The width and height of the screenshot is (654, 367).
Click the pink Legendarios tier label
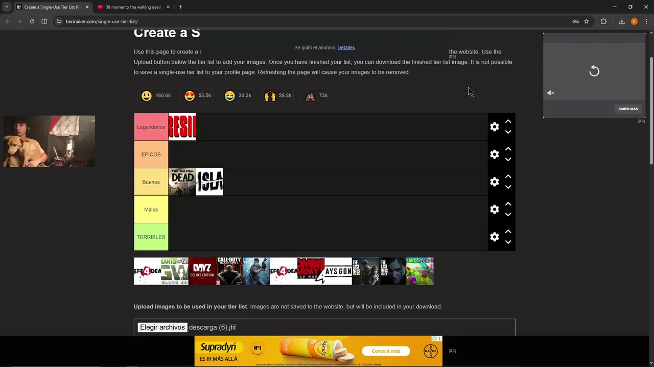tap(151, 127)
